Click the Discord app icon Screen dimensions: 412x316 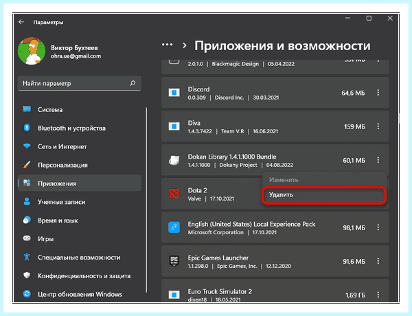[174, 93]
